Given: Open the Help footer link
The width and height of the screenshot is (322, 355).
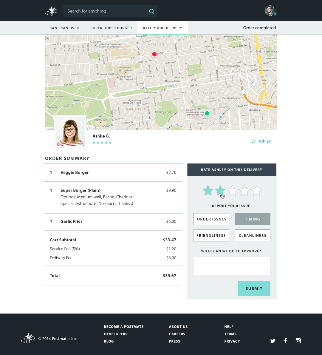Looking at the screenshot, I should tap(229, 327).
